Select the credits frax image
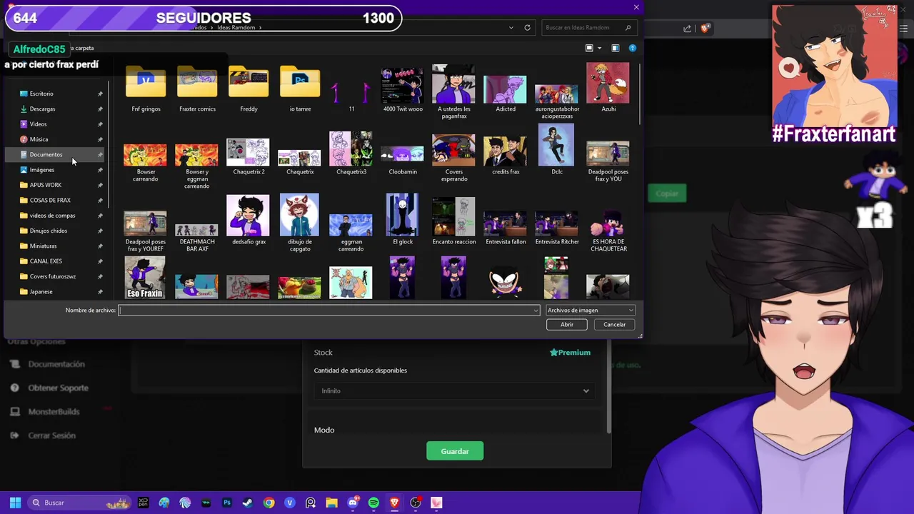 point(506,156)
